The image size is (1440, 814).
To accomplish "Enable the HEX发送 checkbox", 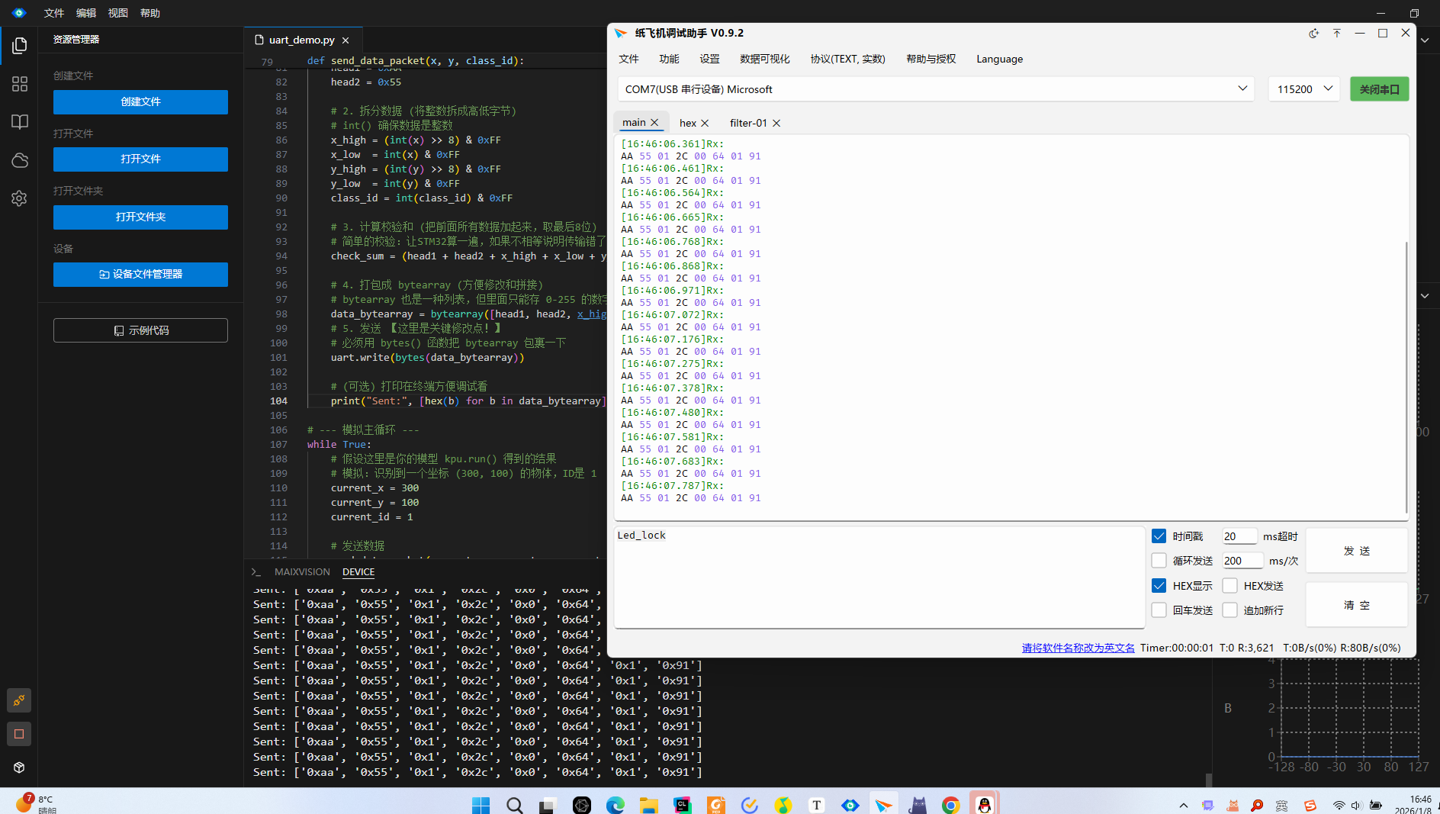I will tap(1229, 586).
